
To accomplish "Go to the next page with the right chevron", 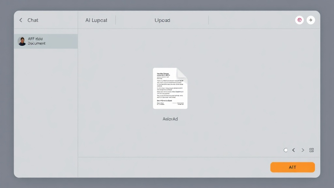I will 303,150.
